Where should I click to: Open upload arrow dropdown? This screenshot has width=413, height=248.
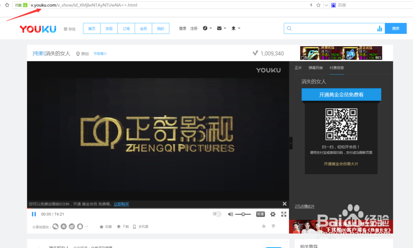[236, 28]
